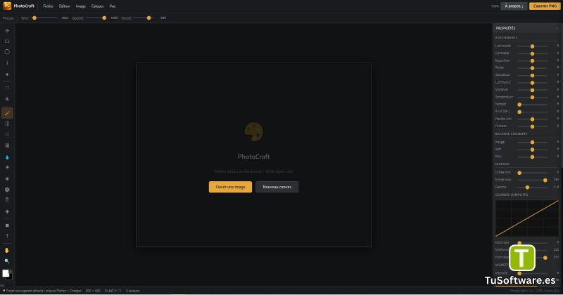
Task: Click the '800 × 600' status bar text
Action: coord(93,291)
